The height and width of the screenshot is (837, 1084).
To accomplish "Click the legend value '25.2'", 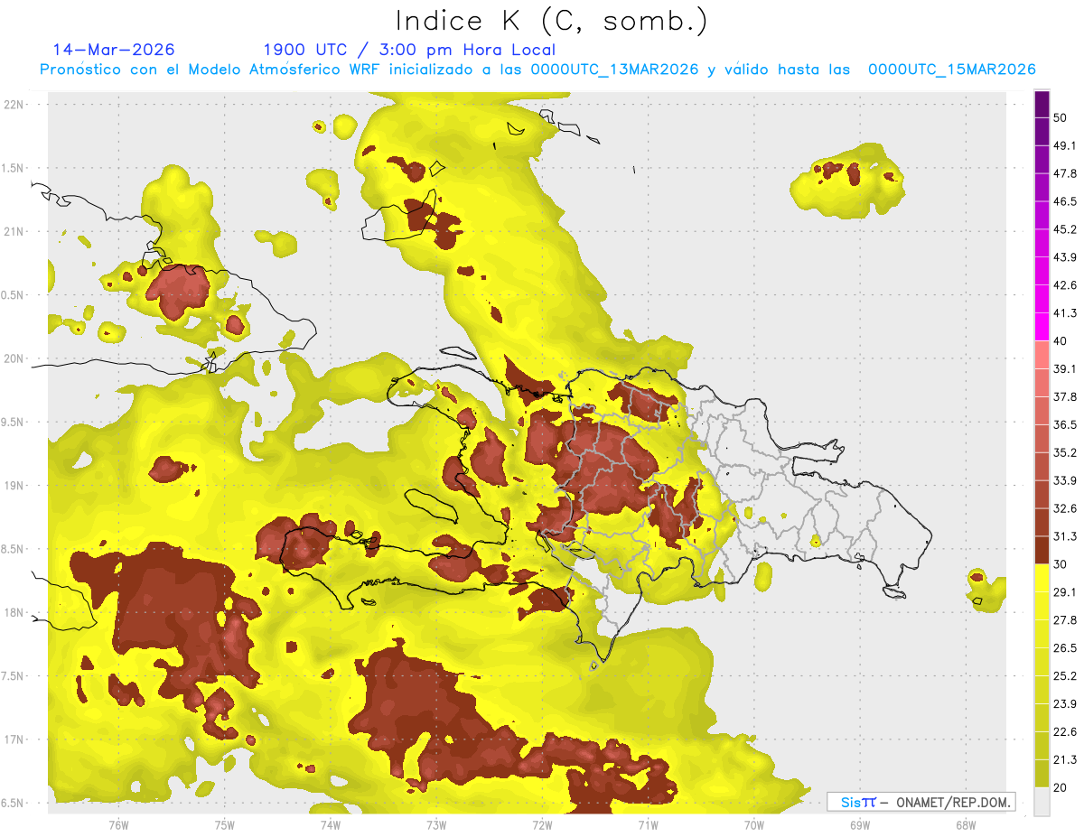I will click(x=1065, y=676).
